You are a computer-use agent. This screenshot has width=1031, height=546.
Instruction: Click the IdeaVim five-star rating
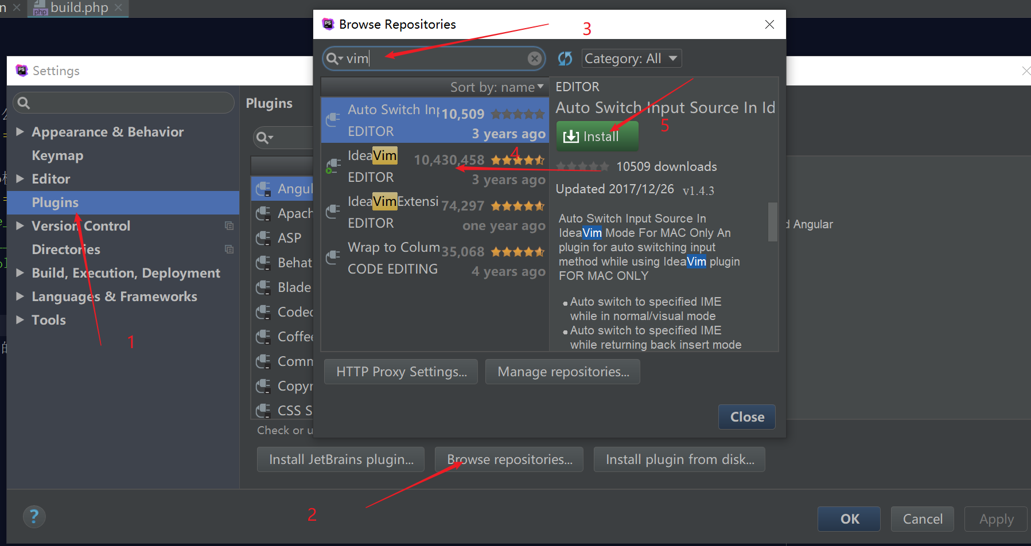[x=518, y=160]
